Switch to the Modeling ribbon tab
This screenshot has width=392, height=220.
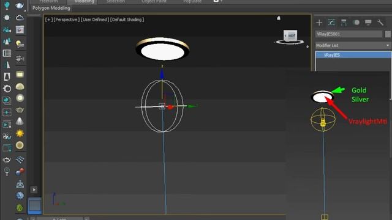85,1
